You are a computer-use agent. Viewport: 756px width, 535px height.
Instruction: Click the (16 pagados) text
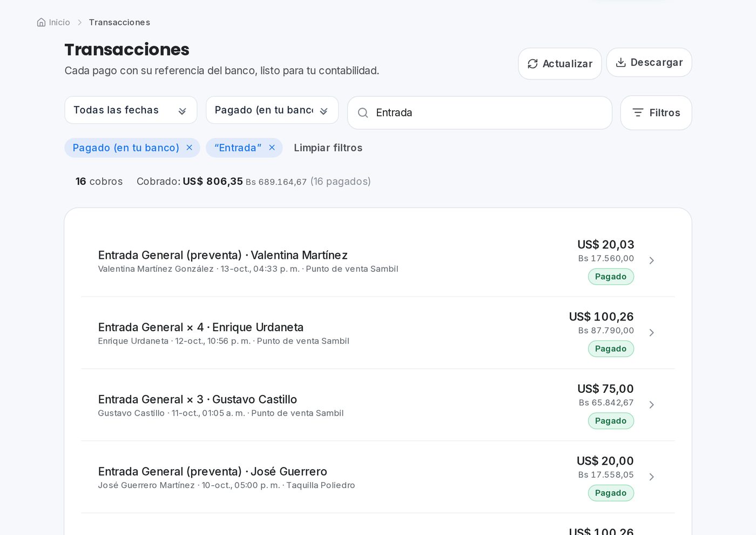[341, 182]
